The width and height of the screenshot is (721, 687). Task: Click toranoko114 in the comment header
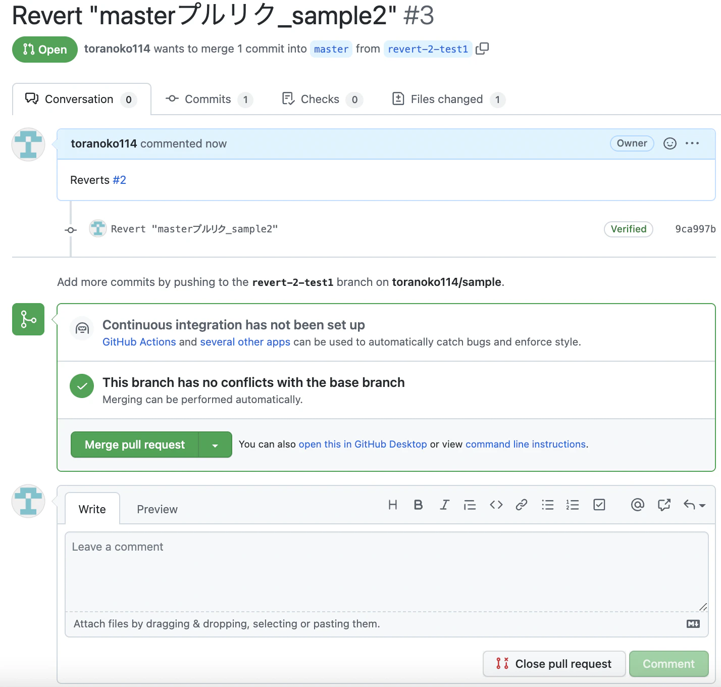pos(104,143)
